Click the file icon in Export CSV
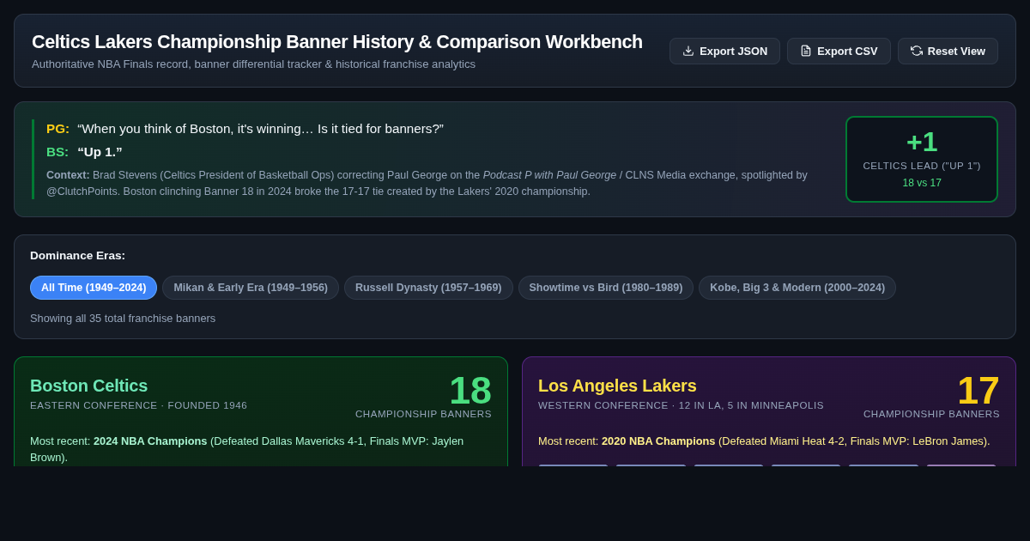The height and width of the screenshot is (541, 1030). point(806,51)
